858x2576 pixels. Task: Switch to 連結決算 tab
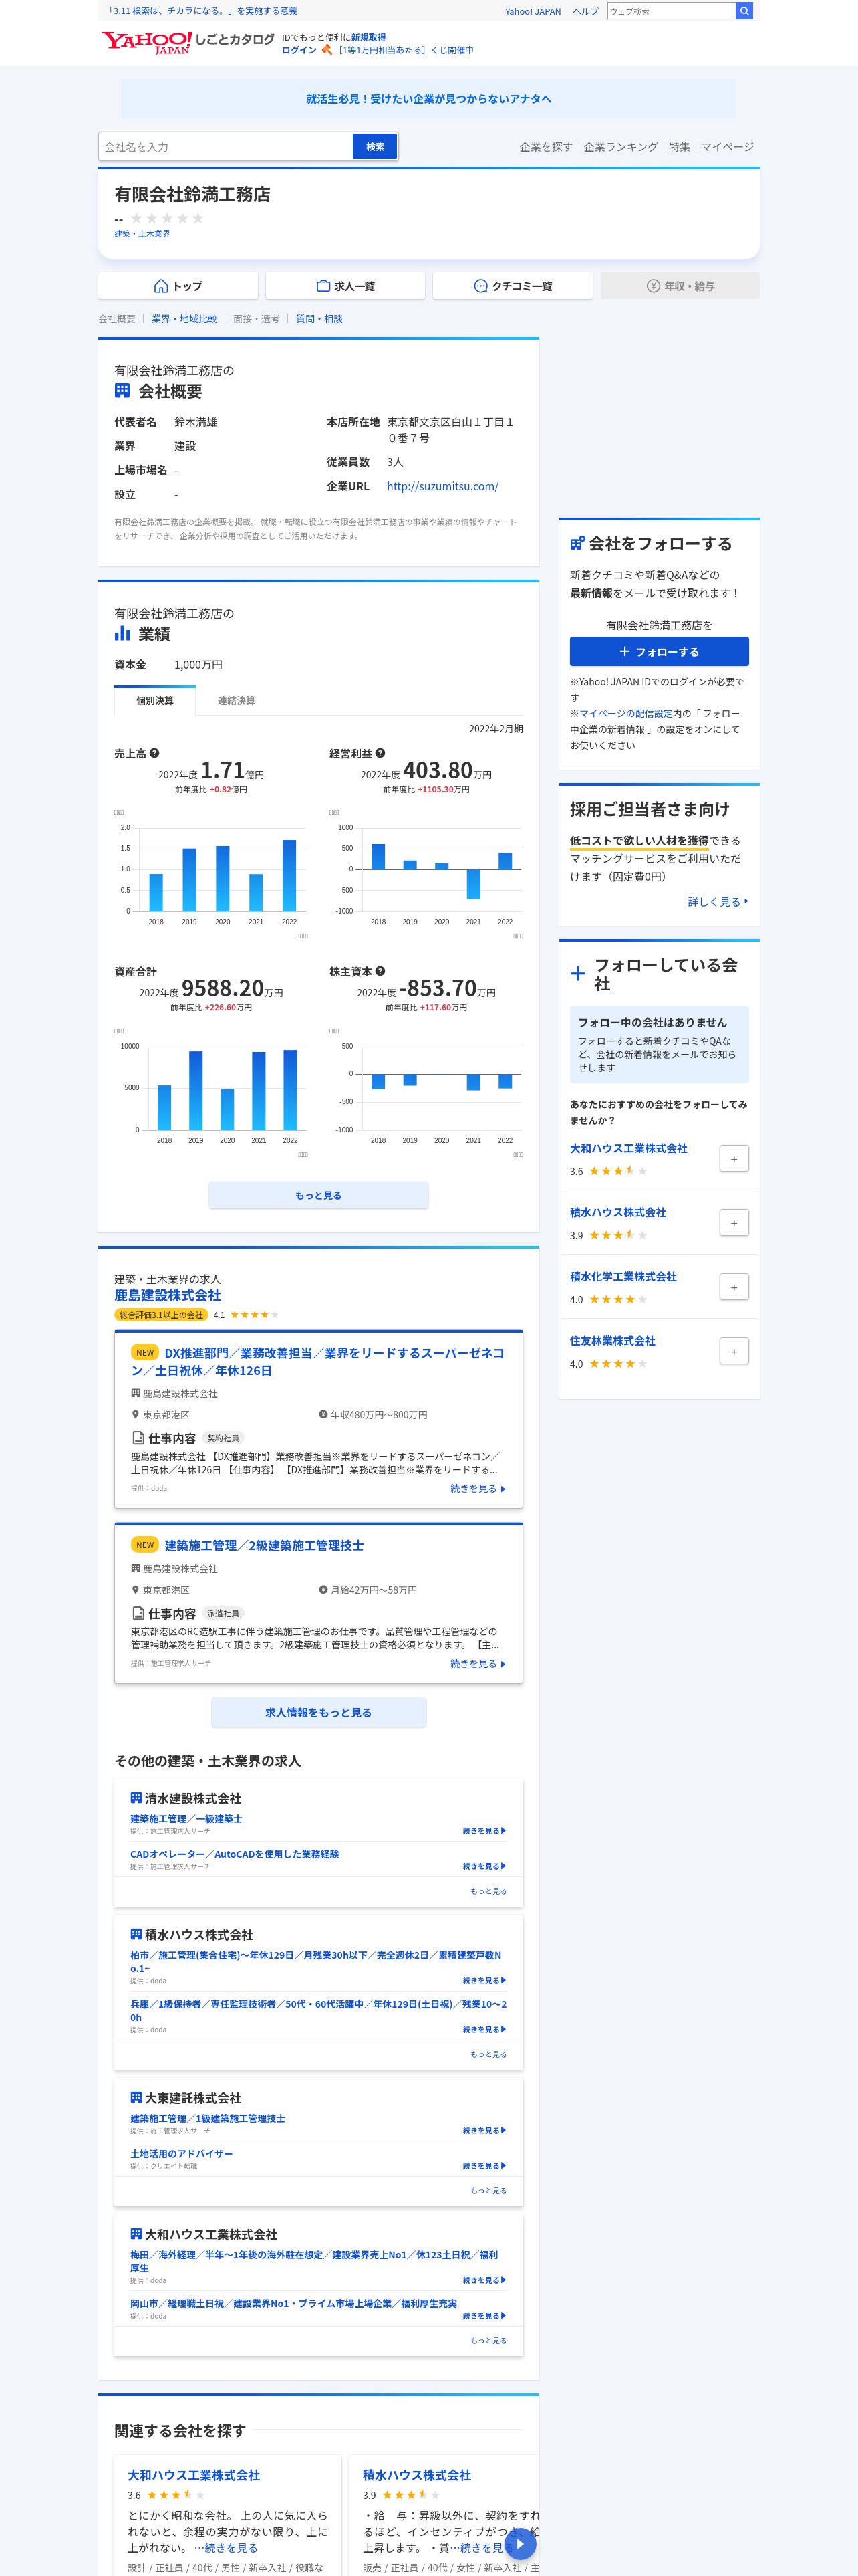tap(237, 700)
